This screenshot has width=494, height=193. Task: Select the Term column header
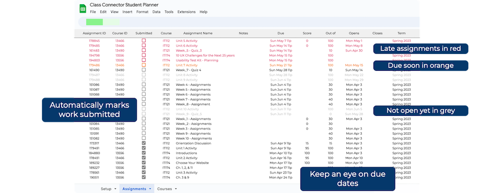point(402,34)
